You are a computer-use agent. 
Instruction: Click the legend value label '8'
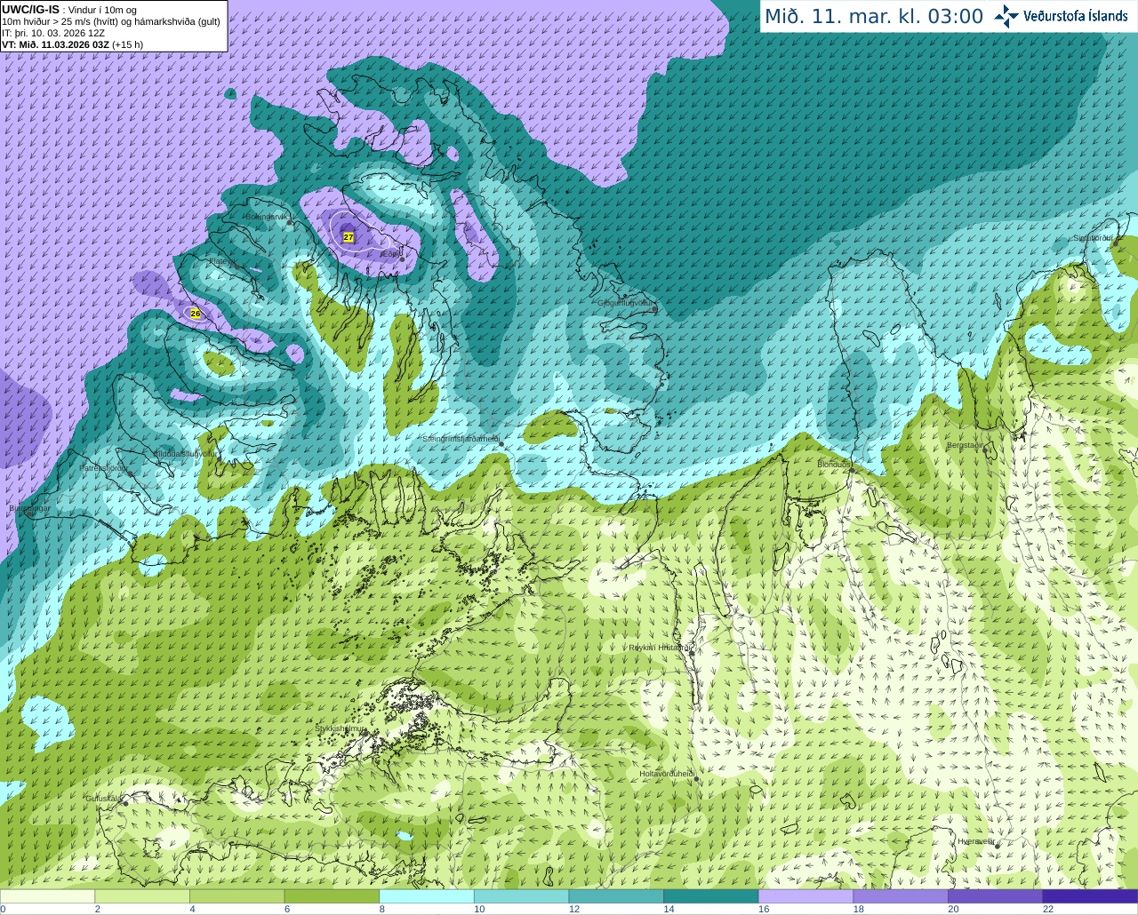click(x=381, y=909)
